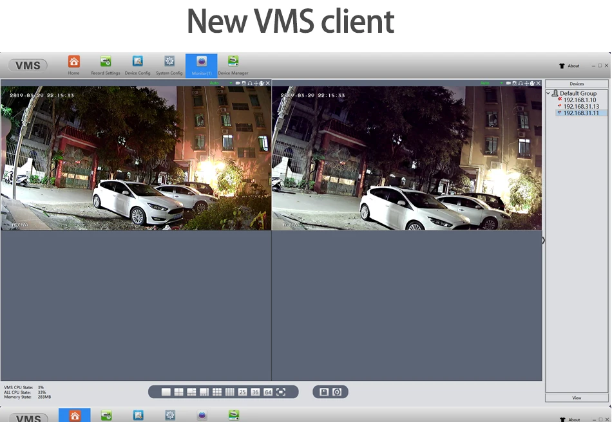Select the right camera video feed
612x422 pixels.
[406, 158]
